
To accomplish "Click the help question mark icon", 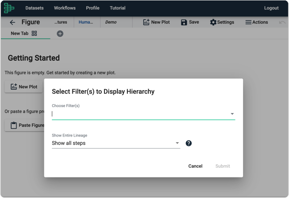I will tap(188, 143).
